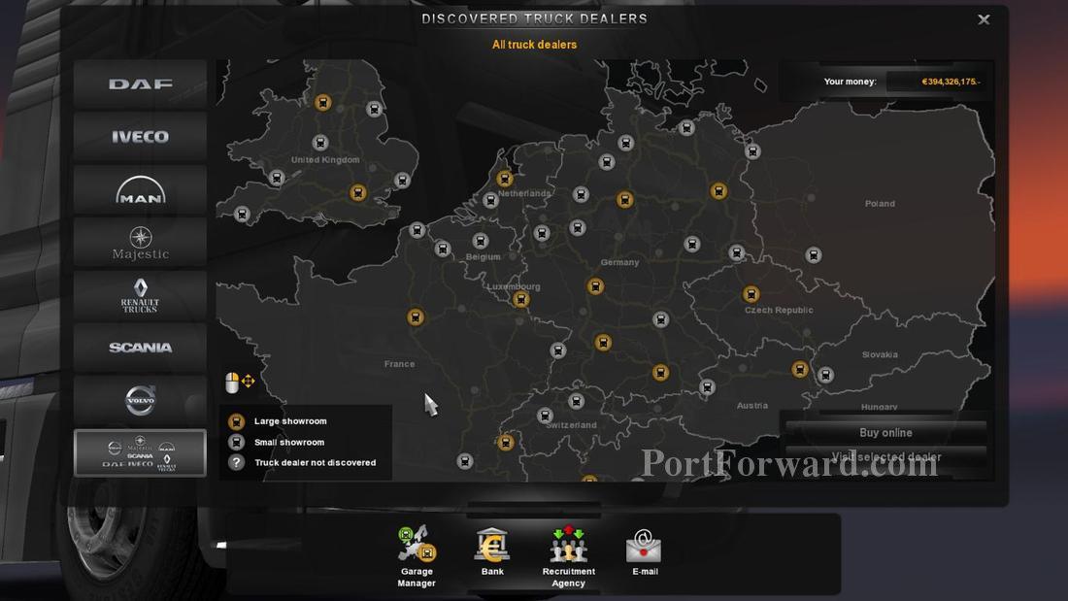The width and height of the screenshot is (1068, 601).
Task: Show all truck brands filter
Action: (140, 453)
